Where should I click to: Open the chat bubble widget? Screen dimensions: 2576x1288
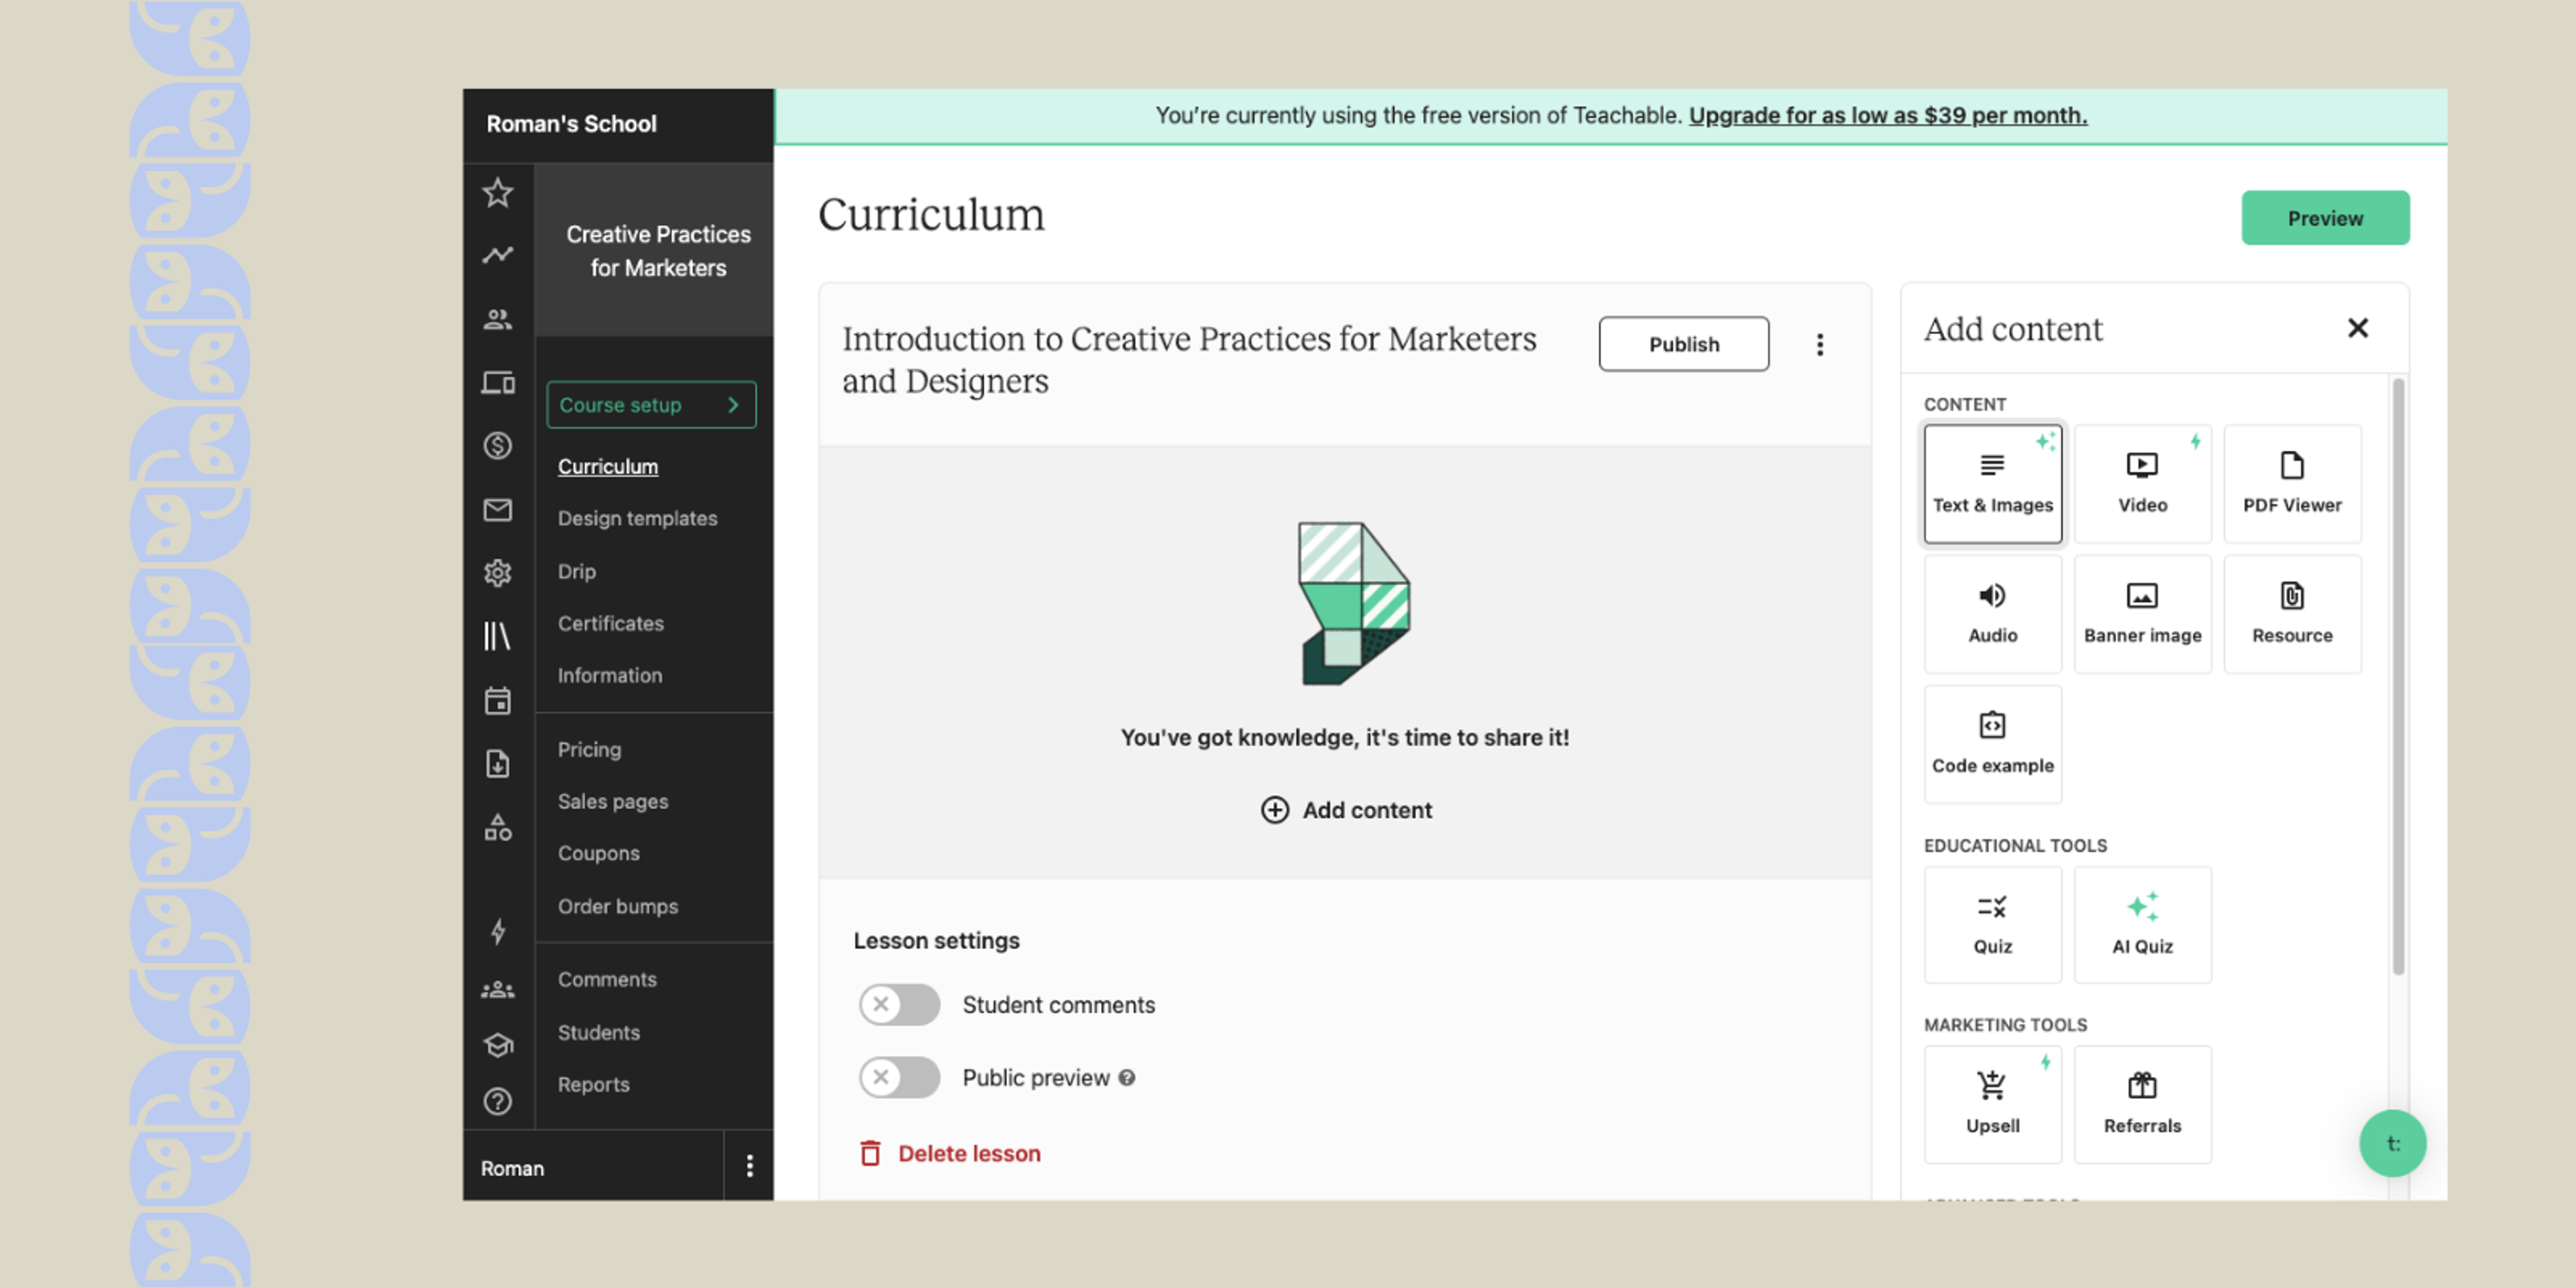(2392, 1143)
